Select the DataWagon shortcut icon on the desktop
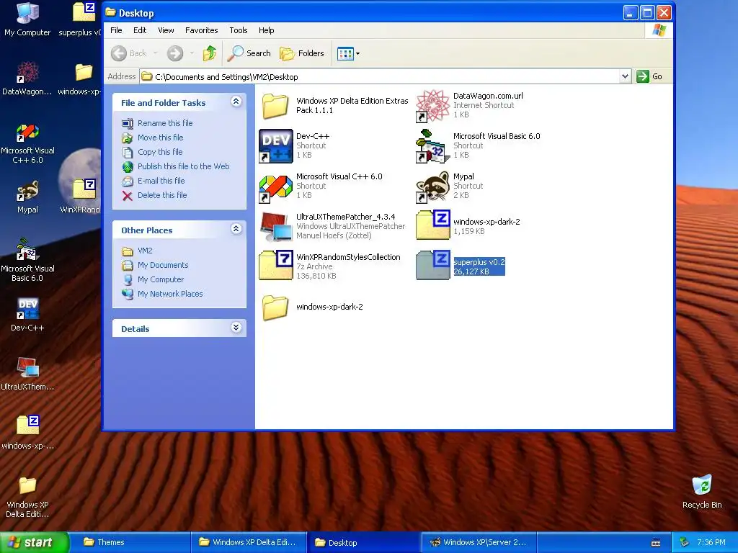 click(x=27, y=78)
